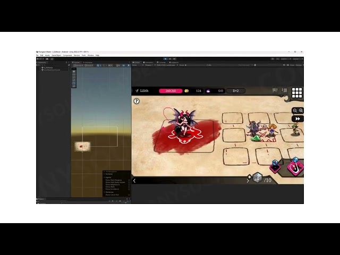Open the undo history icon

click(x=273, y=59)
